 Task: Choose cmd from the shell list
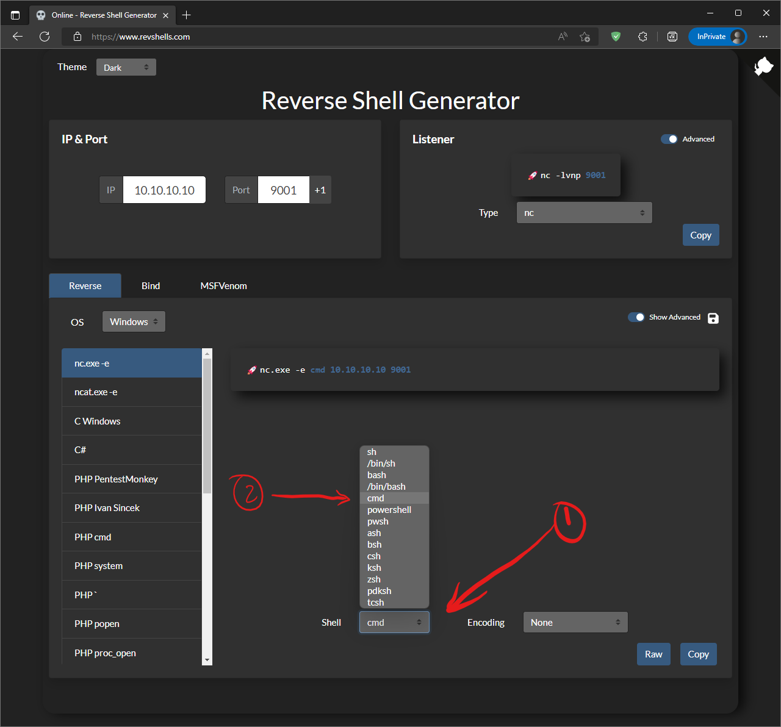[394, 498]
